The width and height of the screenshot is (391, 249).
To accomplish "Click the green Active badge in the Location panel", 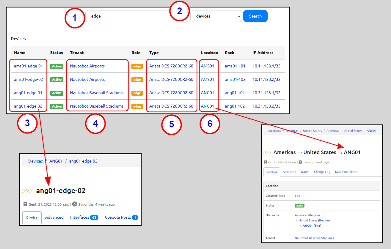I will pyautogui.click(x=300, y=205).
